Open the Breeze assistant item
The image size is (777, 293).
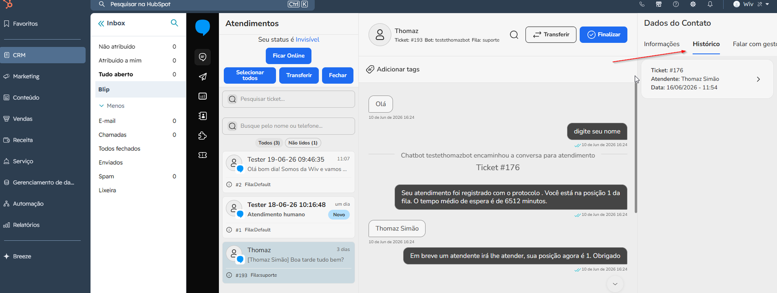[22, 256]
